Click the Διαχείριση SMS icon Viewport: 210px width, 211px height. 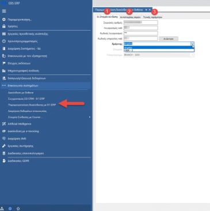pyautogui.click(x=4, y=138)
